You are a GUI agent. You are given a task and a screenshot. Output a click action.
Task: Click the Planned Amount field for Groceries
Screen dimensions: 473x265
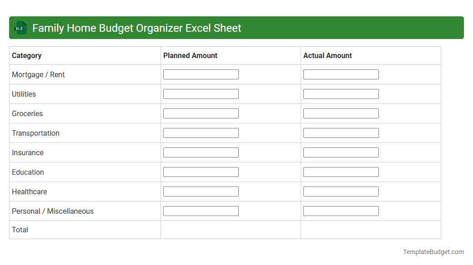pyautogui.click(x=201, y=113)
